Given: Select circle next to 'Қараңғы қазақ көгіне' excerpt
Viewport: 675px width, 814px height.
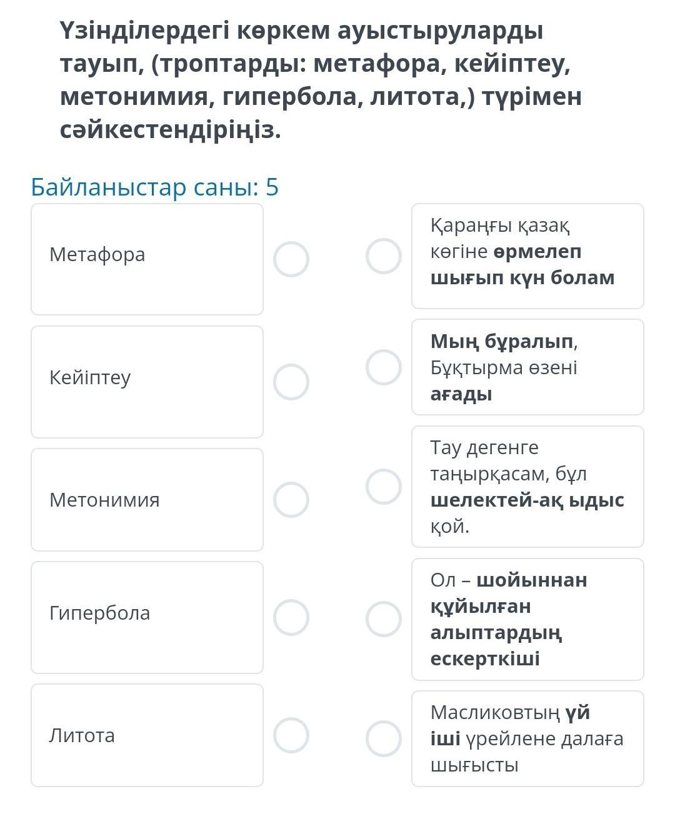Looking at the screenshot, I should (x=384, y=256).
